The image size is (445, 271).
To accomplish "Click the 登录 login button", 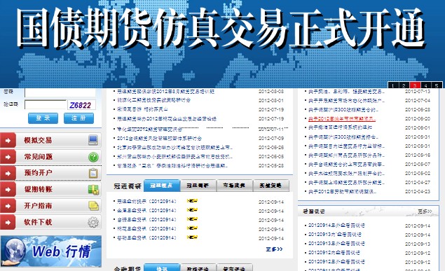I will pyautogui.click(x=43, y=118).
